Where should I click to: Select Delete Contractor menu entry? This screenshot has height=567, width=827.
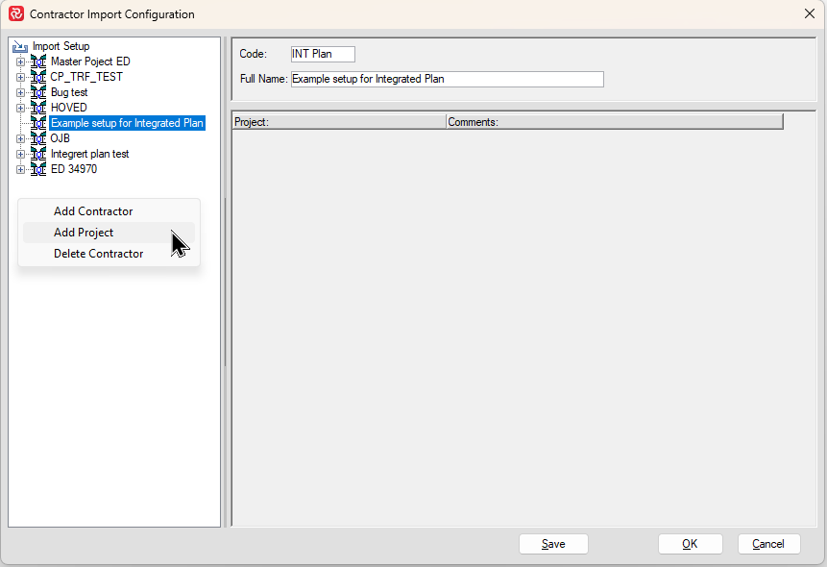click(x=98, y=254)
